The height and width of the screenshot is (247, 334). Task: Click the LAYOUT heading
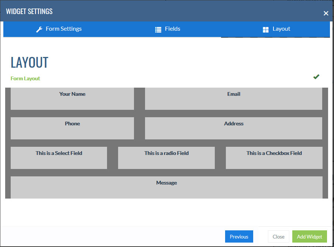point(30,62)
